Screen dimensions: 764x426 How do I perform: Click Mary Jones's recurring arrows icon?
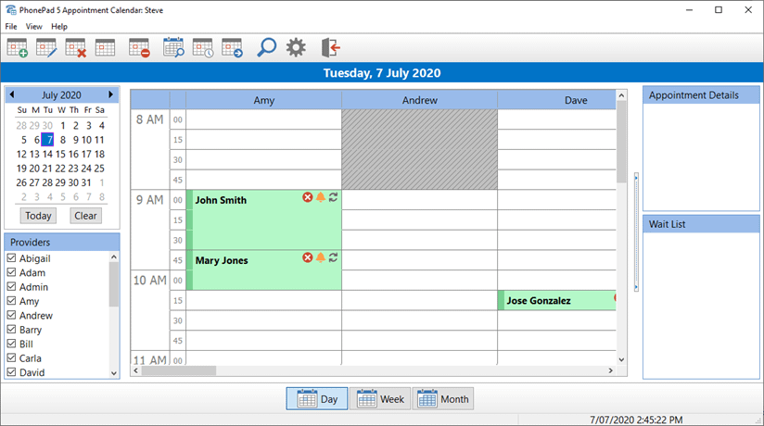(x=333, y=257)
